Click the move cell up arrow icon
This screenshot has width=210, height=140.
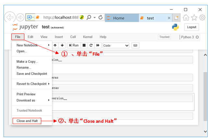pyautogui.click(x=55, y=45)
